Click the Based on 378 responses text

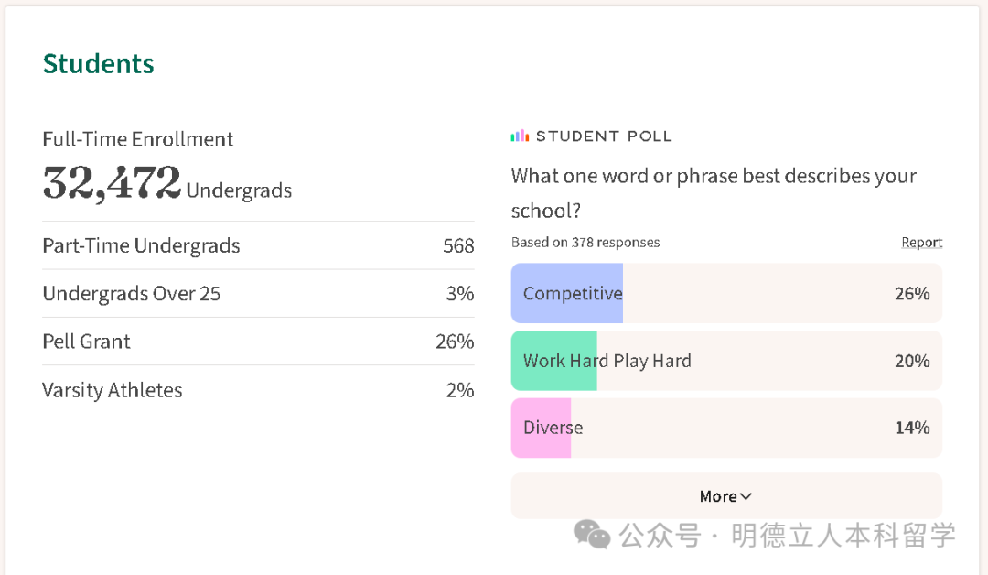(x=585, y=243)
